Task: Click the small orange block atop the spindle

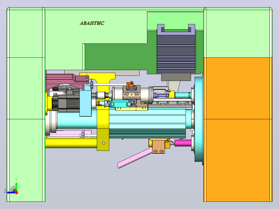Action: coord(130,85)
